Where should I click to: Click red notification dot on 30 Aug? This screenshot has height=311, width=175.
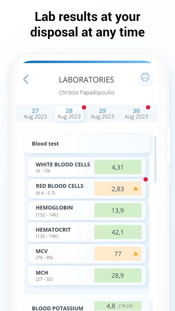(148, 107)
